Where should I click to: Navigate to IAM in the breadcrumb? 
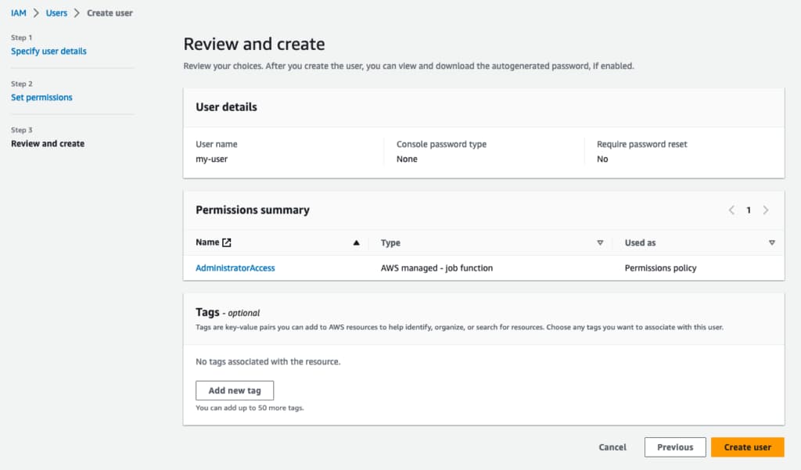pos(18,13)
